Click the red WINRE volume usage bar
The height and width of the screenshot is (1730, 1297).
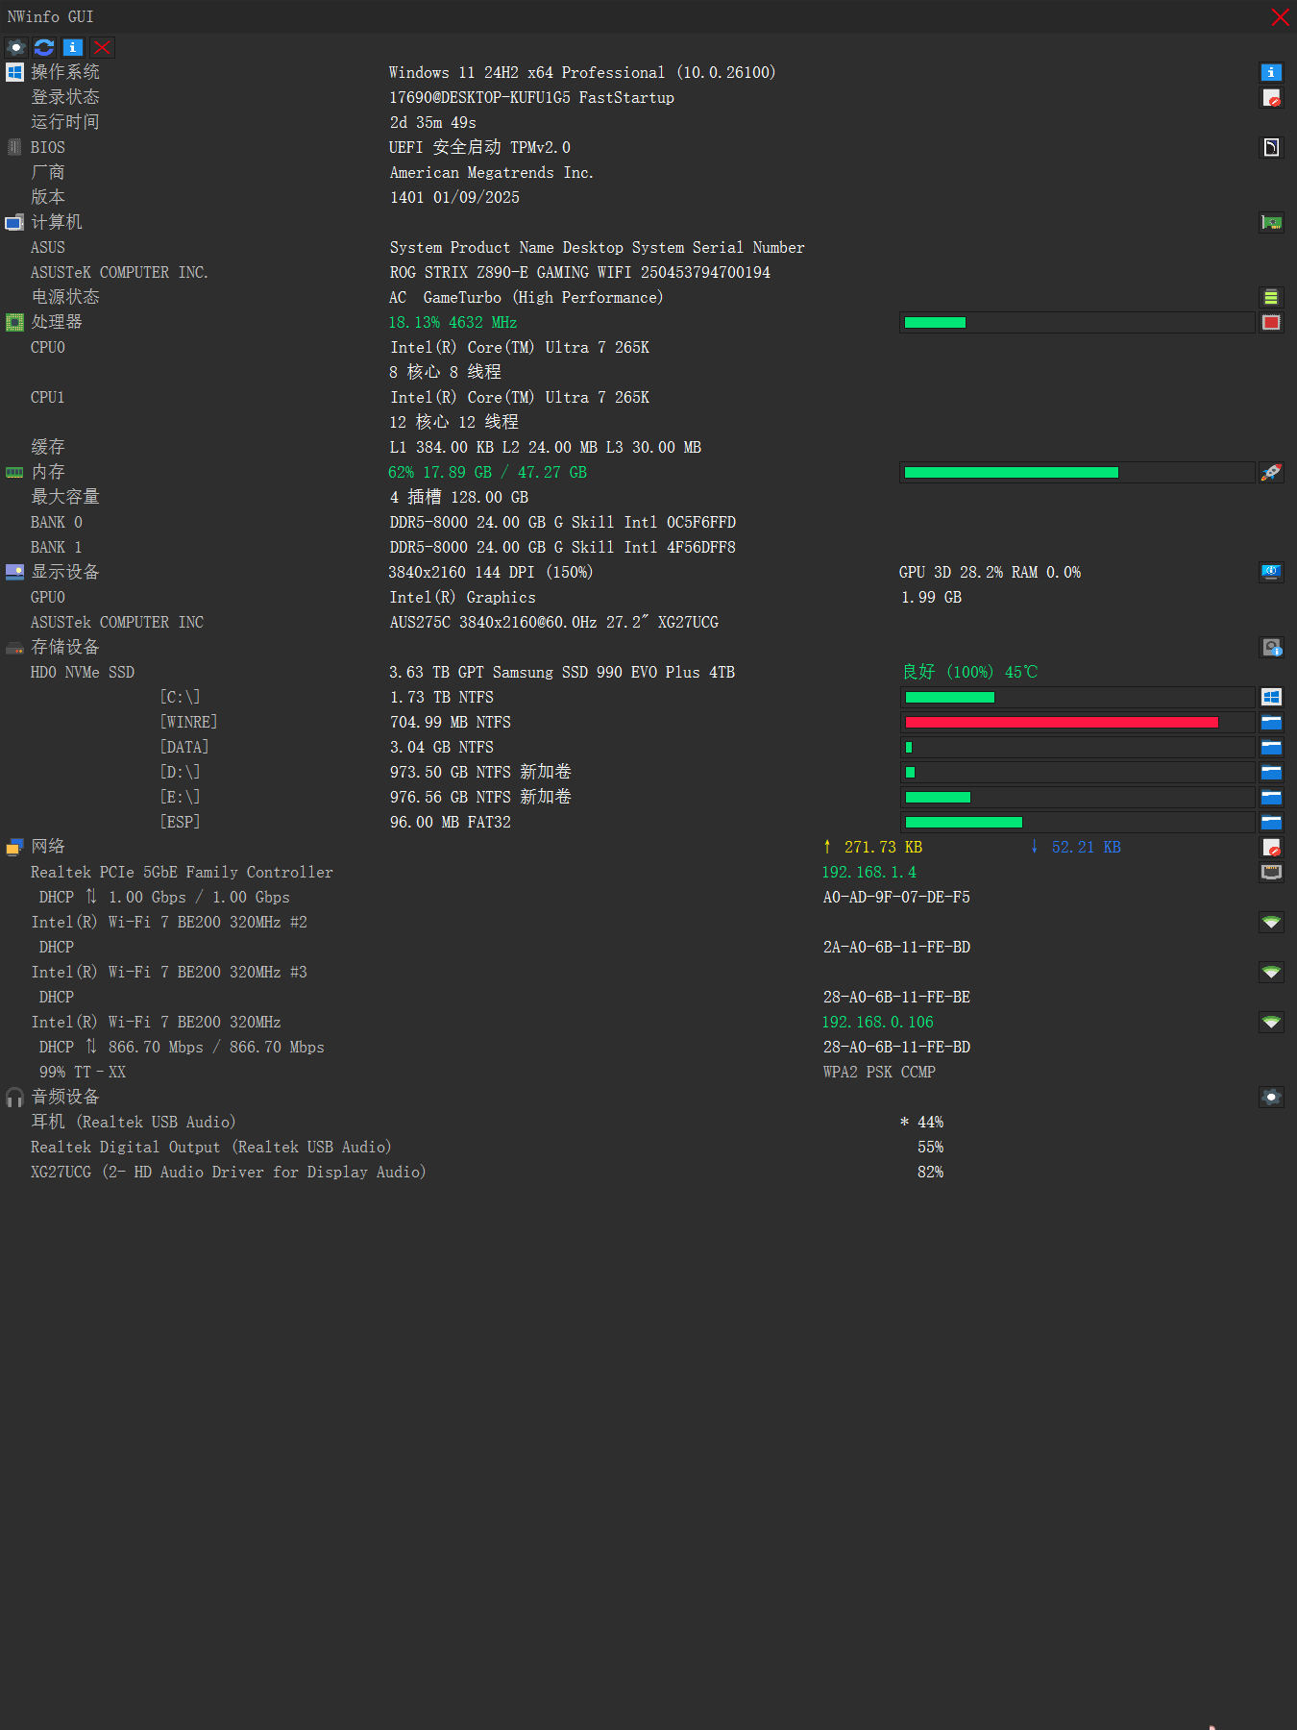(x=1077, y=722)
